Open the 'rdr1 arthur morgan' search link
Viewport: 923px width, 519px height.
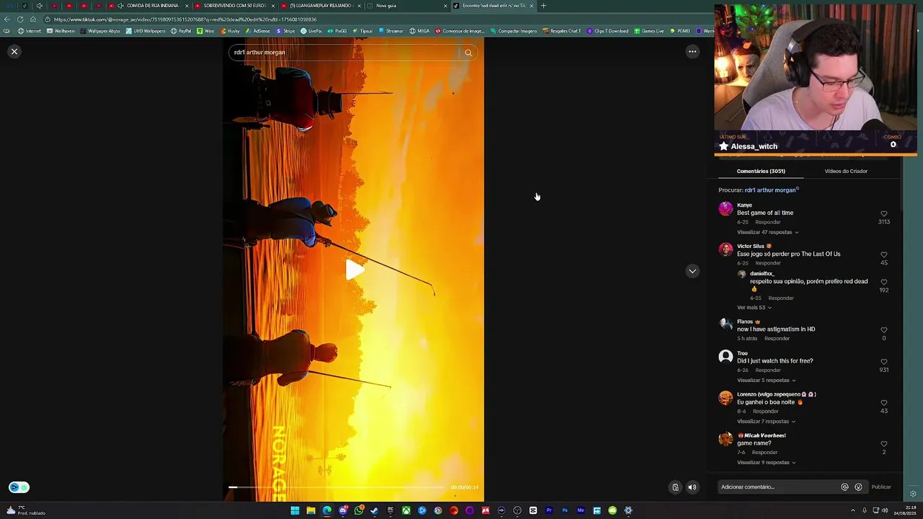[771, 190]
